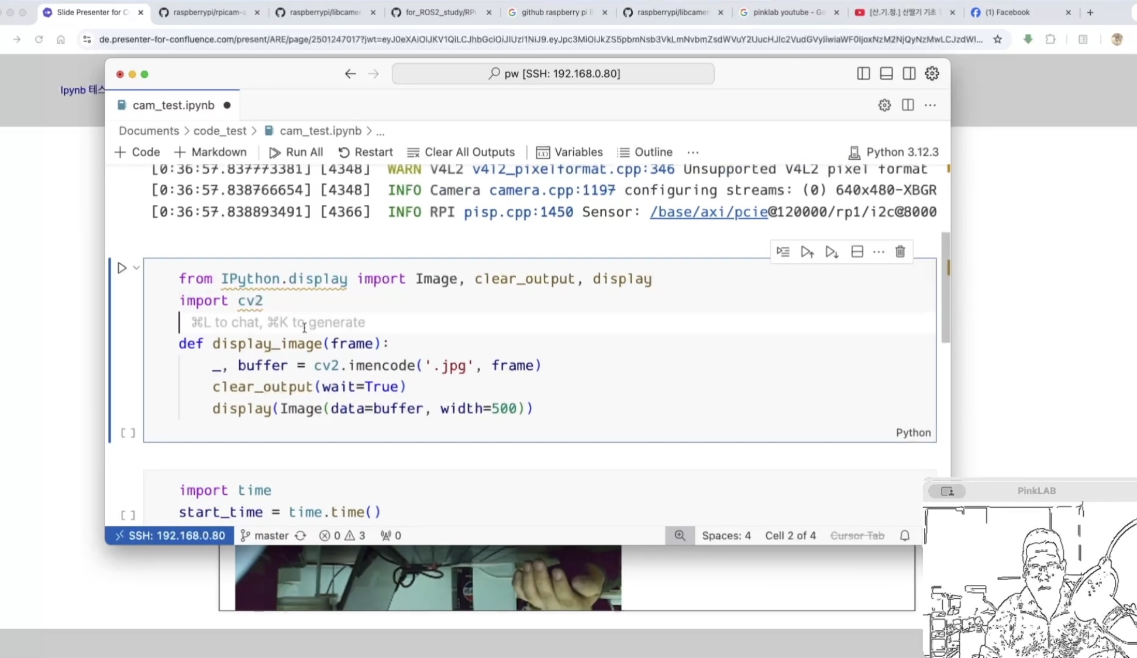The height and width of the screenshot is (658, 1137).
Task: Click the zoom magnifier in status bar
Action: pyautogui.click(x=680, y=535)
